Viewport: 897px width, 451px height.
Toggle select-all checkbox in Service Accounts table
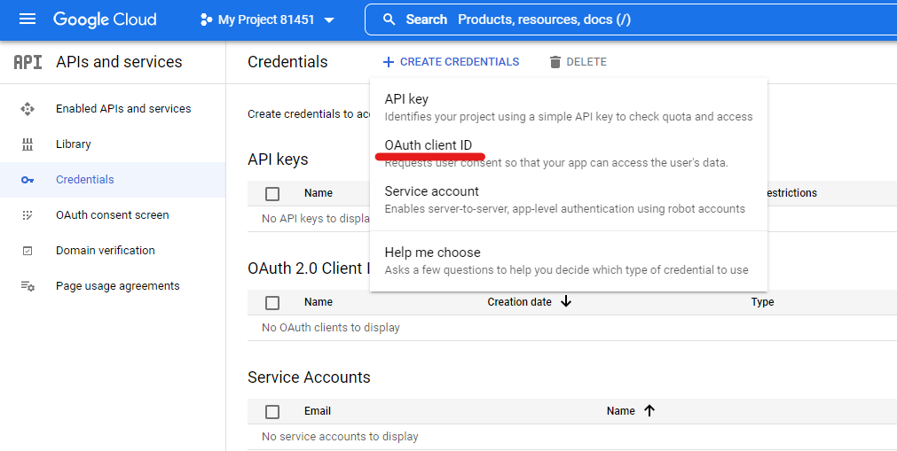(272, 411)
